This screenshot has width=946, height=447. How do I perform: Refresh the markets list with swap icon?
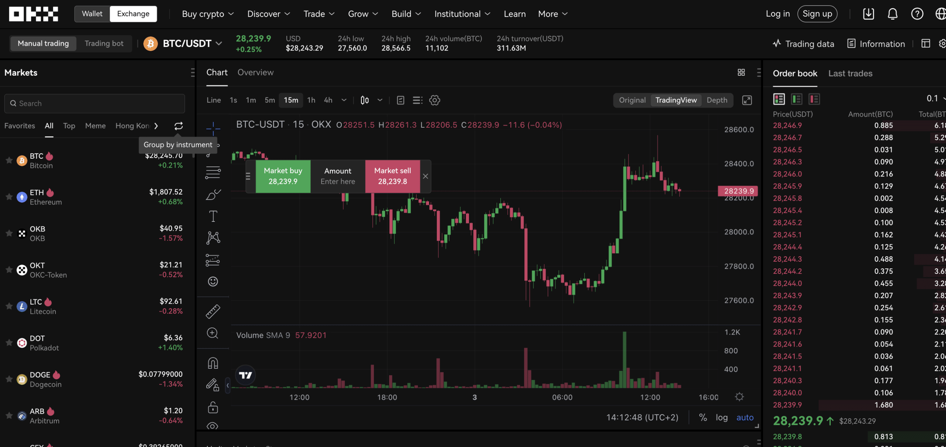click(x=178, y=126)
